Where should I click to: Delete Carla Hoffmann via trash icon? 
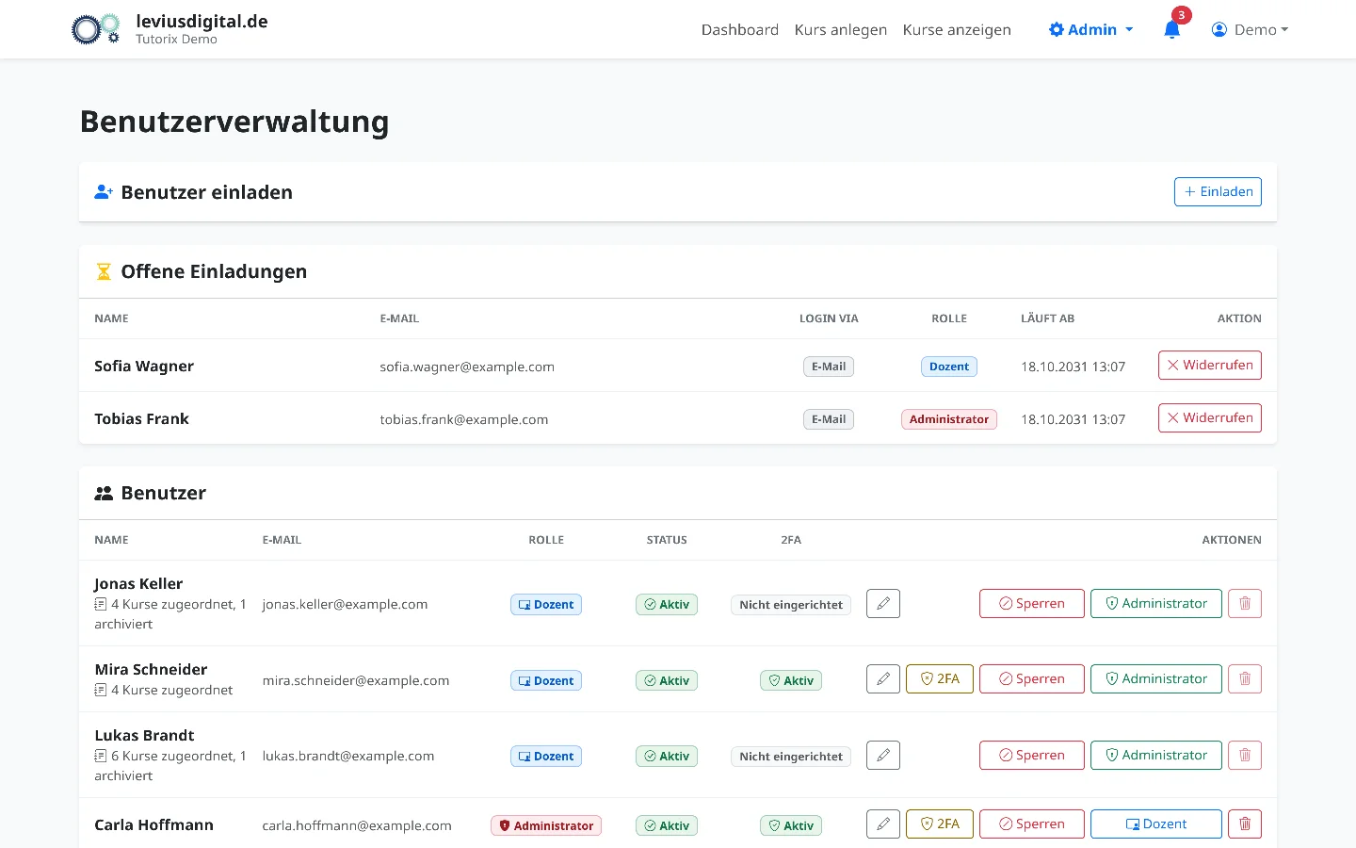pyautogui.click(x=1245, y=824)
